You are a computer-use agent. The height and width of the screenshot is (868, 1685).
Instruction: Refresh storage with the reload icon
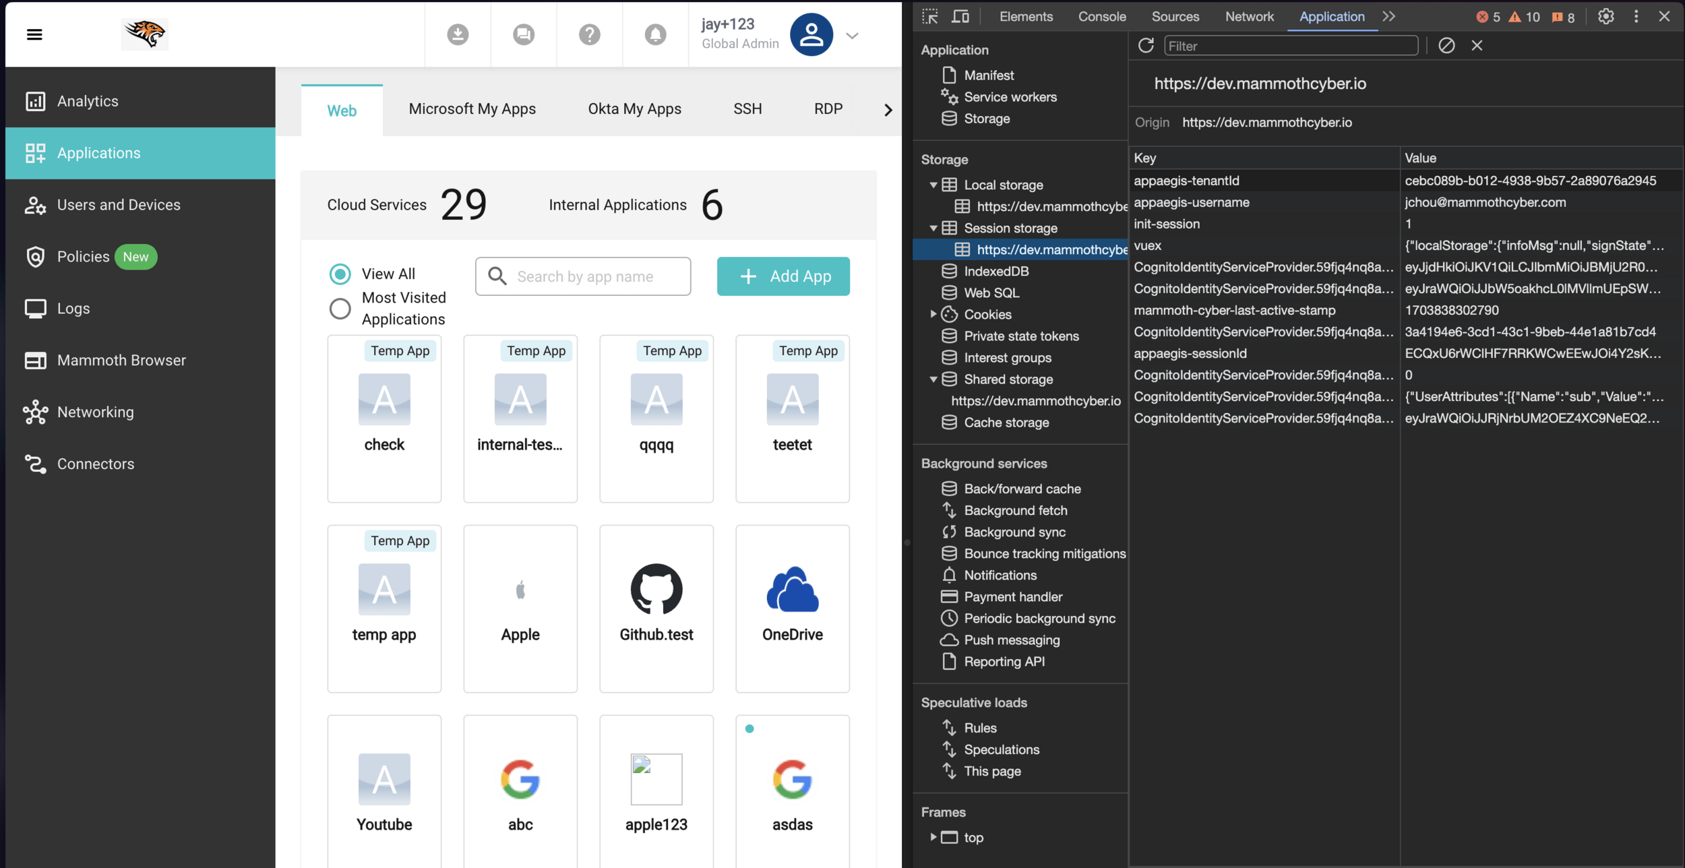(x=1146, y=46)
